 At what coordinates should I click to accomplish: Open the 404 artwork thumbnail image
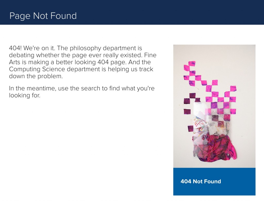tap(214, 106)
